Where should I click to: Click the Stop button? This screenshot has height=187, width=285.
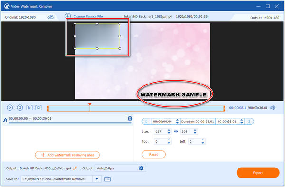click(x=20, y=108)
